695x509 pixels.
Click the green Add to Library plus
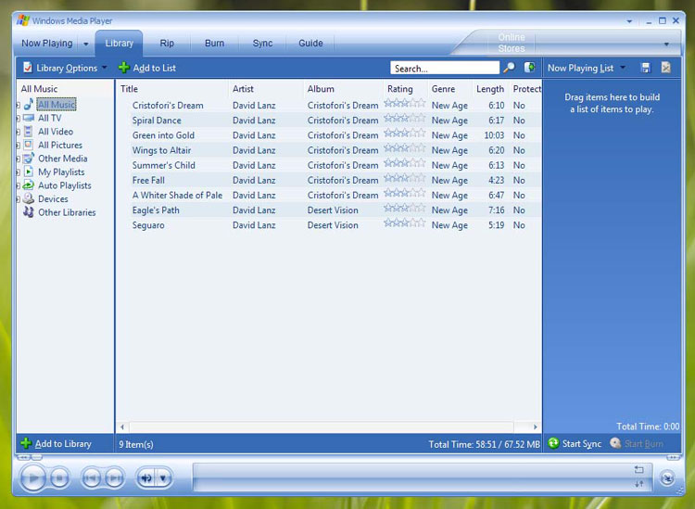coord(26,443)
